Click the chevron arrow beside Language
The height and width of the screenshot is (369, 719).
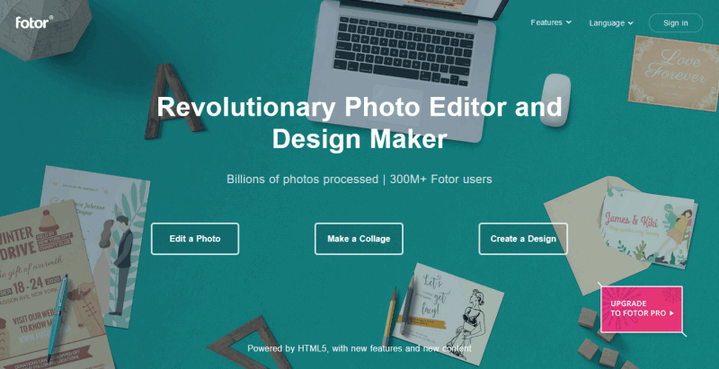coord(631,22)
